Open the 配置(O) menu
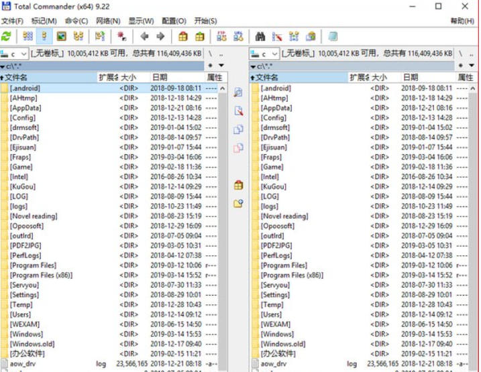The width and height of the screenshot is (481, 372). 174,21
